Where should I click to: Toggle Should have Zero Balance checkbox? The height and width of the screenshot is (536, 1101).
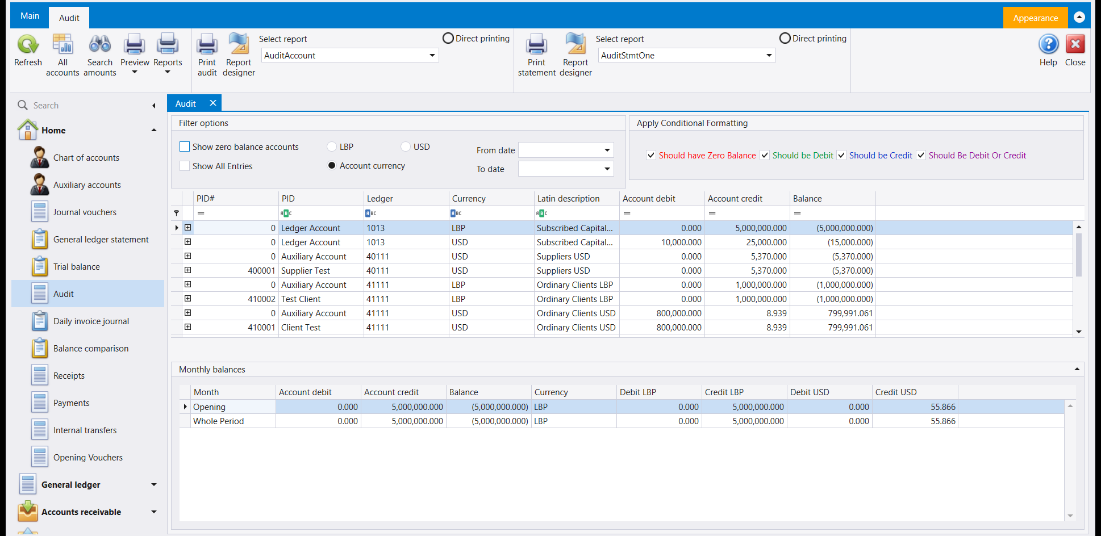coord(651,155)
